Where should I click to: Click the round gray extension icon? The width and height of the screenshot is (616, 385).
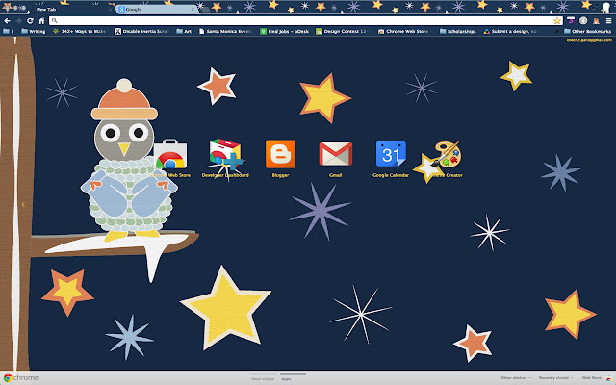pyautogui.click(x=583, y=21)
